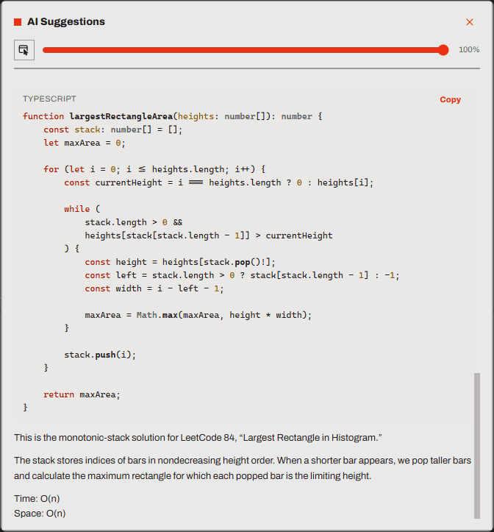Click the "Time: O(n)" line
The width and height of the screenshot is (494, 532).
(x=37, y=499)
